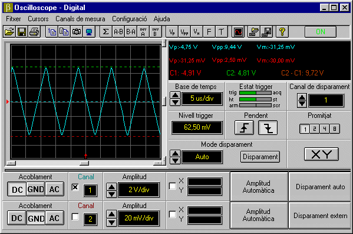Set channel 2 coupling to DC

point(17,218)
